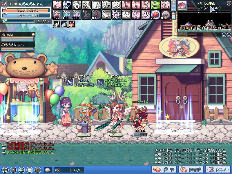This screenshot has height=174, width=232.
Task: Click the light-blue square below the padlock
Action: click(x=173, y=17)
